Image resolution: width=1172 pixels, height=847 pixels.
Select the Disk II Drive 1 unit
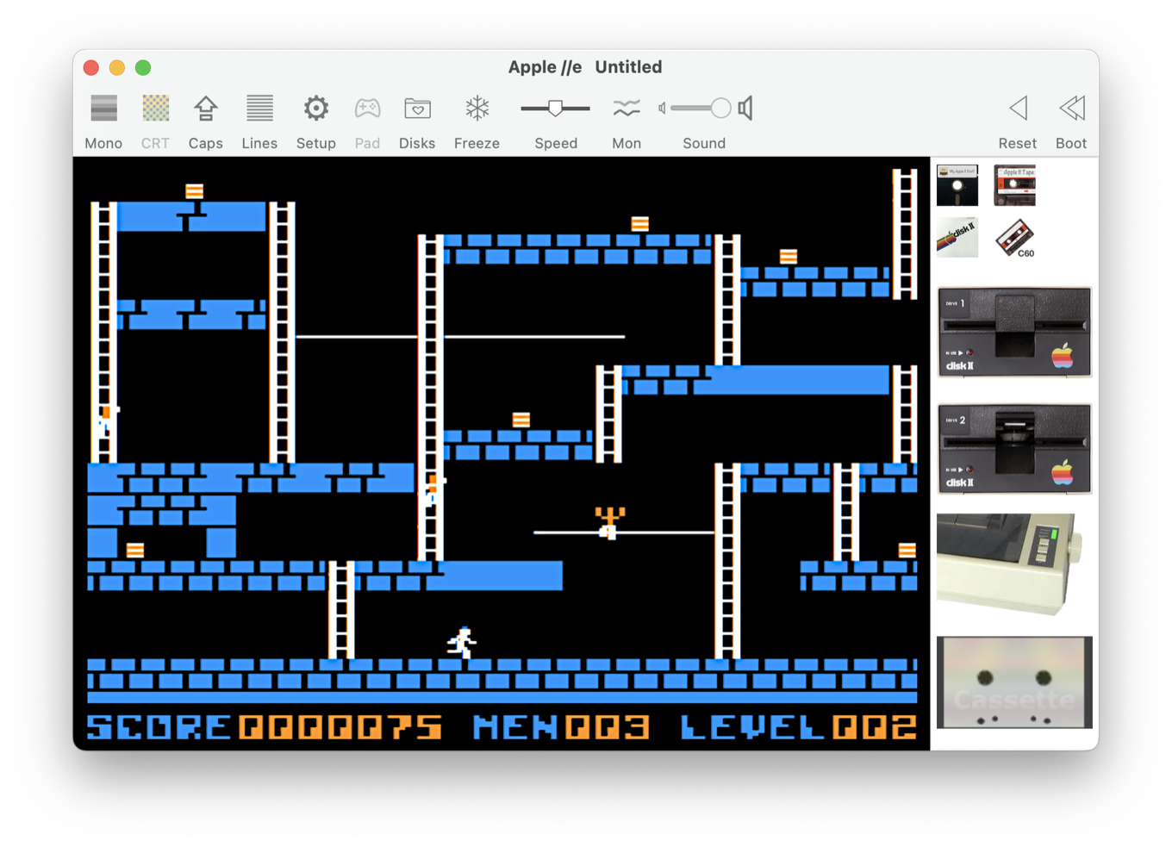(x=1014, y=333)
